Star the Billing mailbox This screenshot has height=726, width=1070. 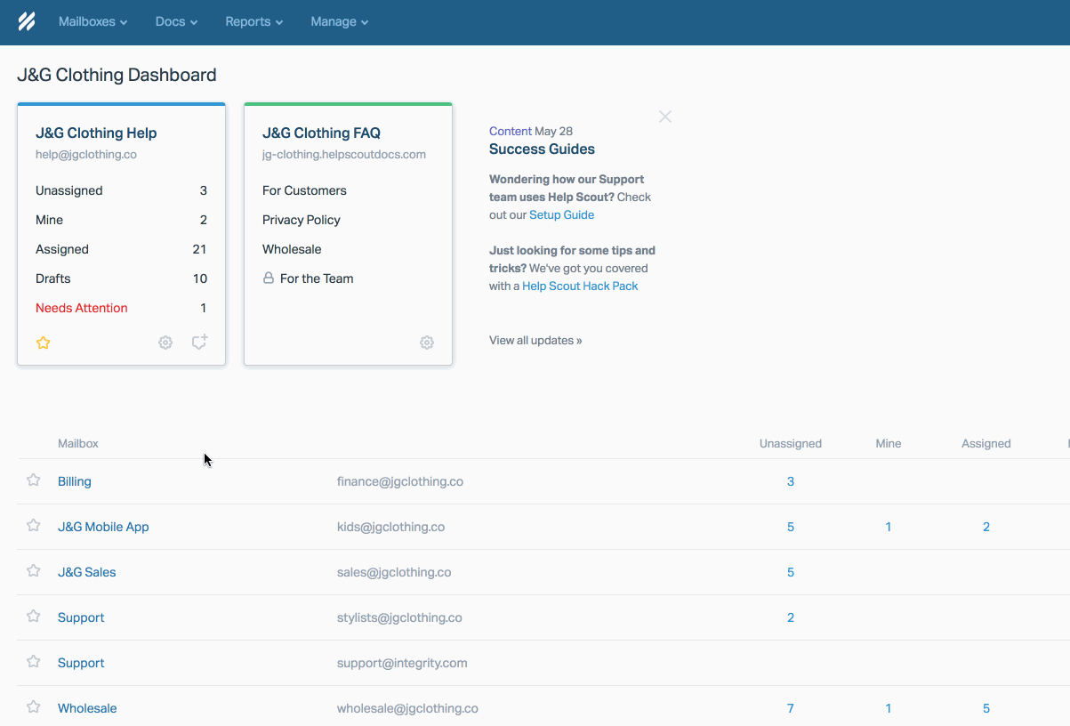coord(34,480)
